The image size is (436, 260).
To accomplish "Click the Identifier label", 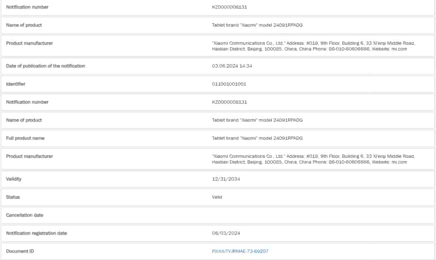I will pyautogui.click(x=16, y=84).
